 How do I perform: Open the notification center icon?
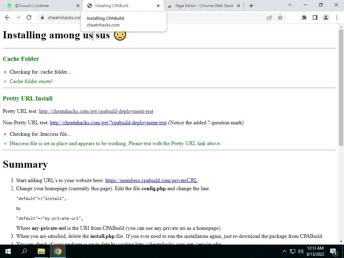pyautogui.click(x=334, y=251)
